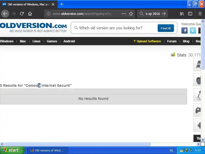Open the Android category
Image resolution: width=205 pixels, height=154 pixels.
[69, 41]
